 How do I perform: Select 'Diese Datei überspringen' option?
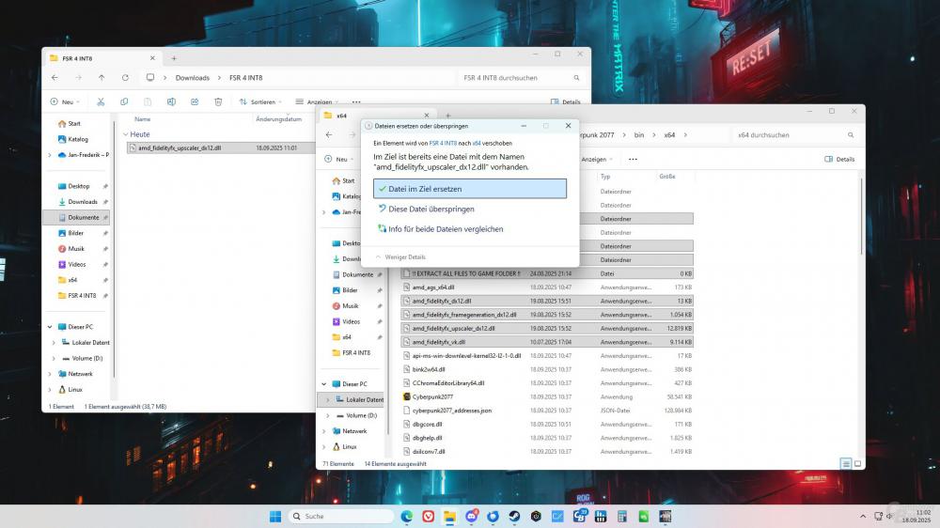(x=431, y=209)
